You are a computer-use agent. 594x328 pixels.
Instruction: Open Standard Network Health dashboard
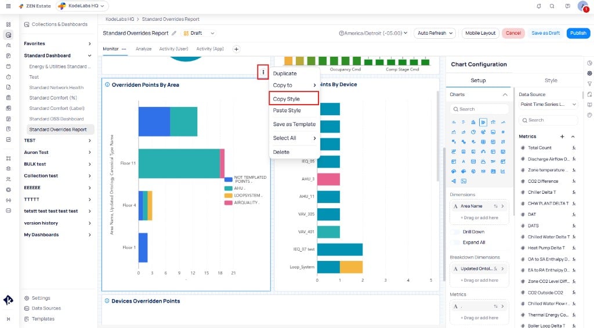56,87
